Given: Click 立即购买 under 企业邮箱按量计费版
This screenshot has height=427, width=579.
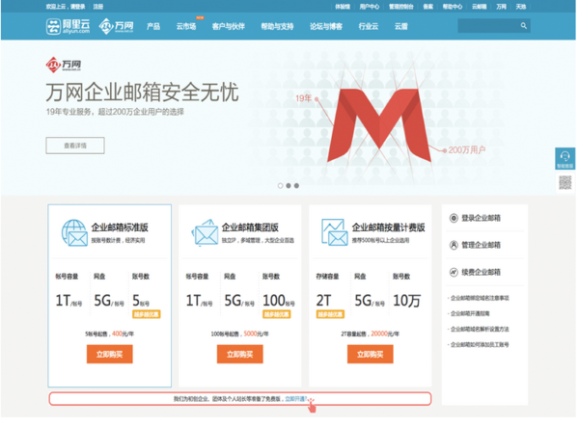Looking at the screenshot, I should [370, 355].
